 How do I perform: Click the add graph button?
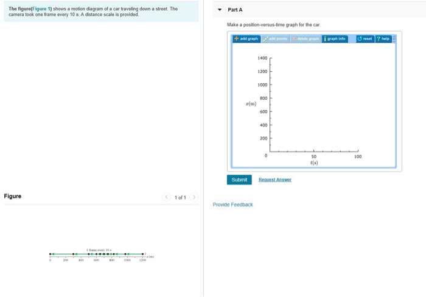[246, 38]
